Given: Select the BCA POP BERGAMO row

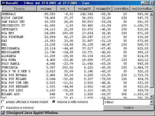Looking at the screenshot, I should point(75,86).
